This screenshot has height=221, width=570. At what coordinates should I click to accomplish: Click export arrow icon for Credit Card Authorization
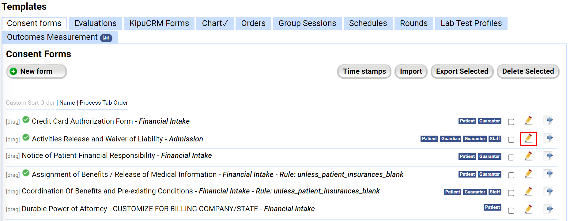pyautogui.click(x=549, y=120)
